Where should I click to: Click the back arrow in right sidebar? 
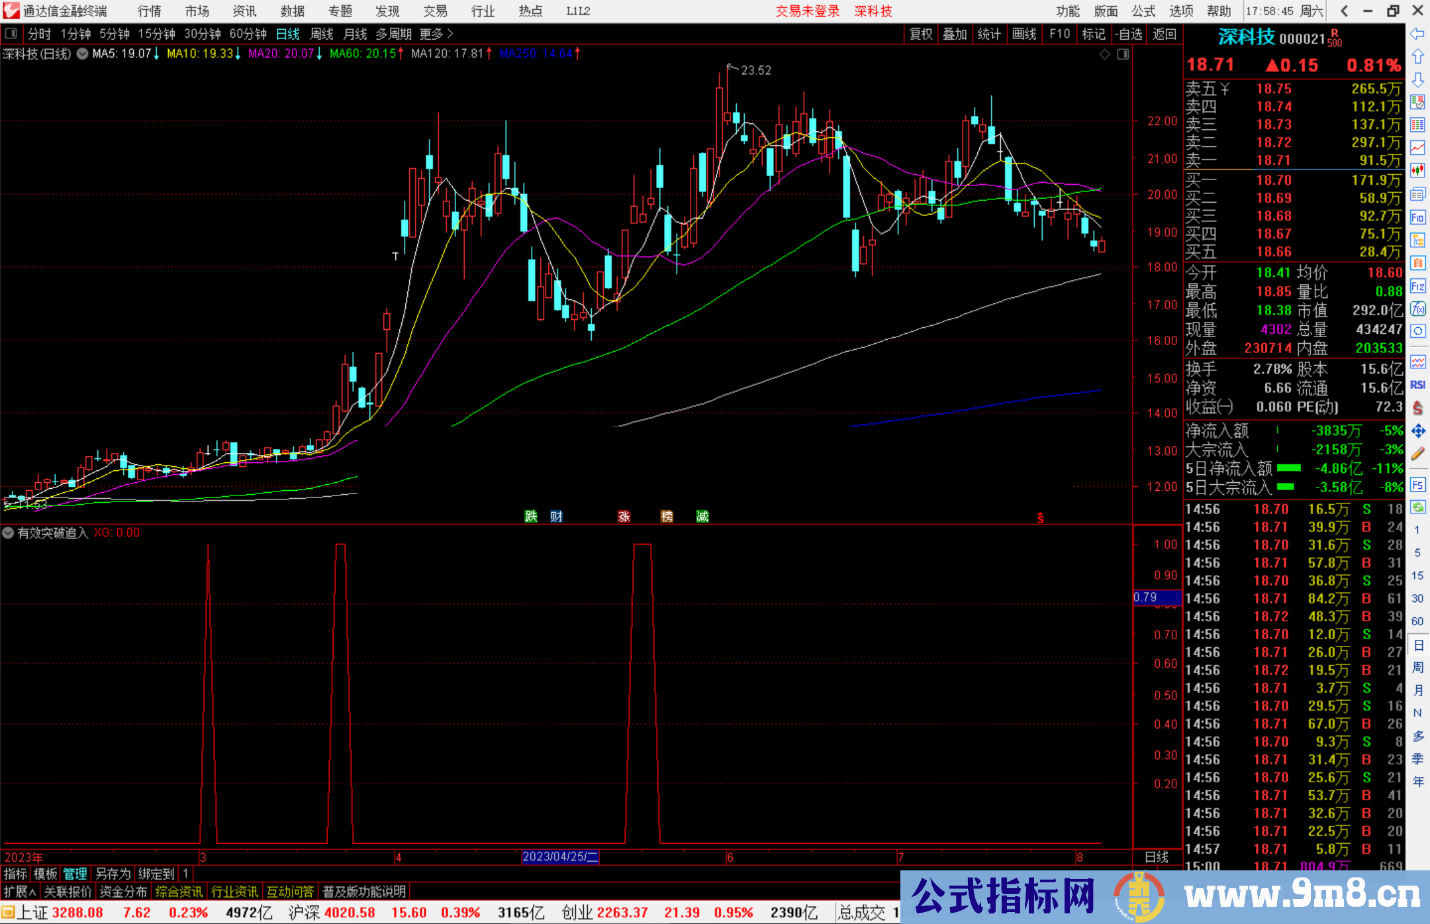tap(1417, 34)
